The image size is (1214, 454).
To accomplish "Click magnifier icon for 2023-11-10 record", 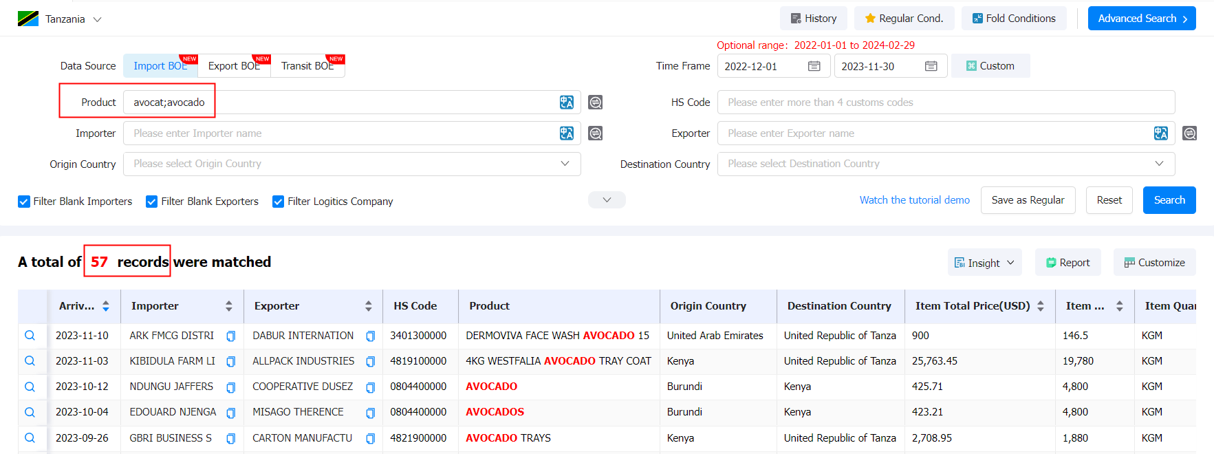I will tap(30, 336).
